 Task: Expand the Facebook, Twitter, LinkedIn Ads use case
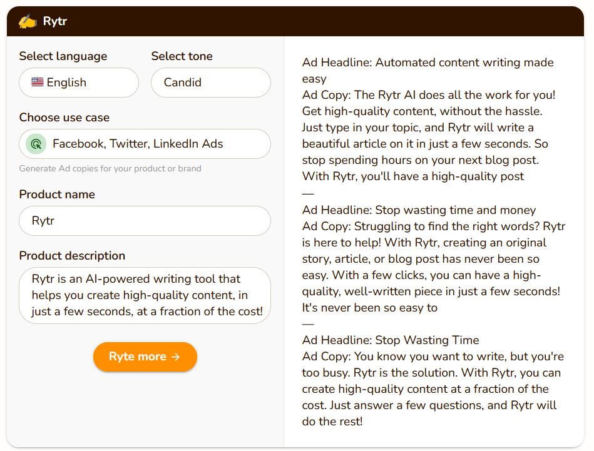pyautogui.click(x=145, y=144)
